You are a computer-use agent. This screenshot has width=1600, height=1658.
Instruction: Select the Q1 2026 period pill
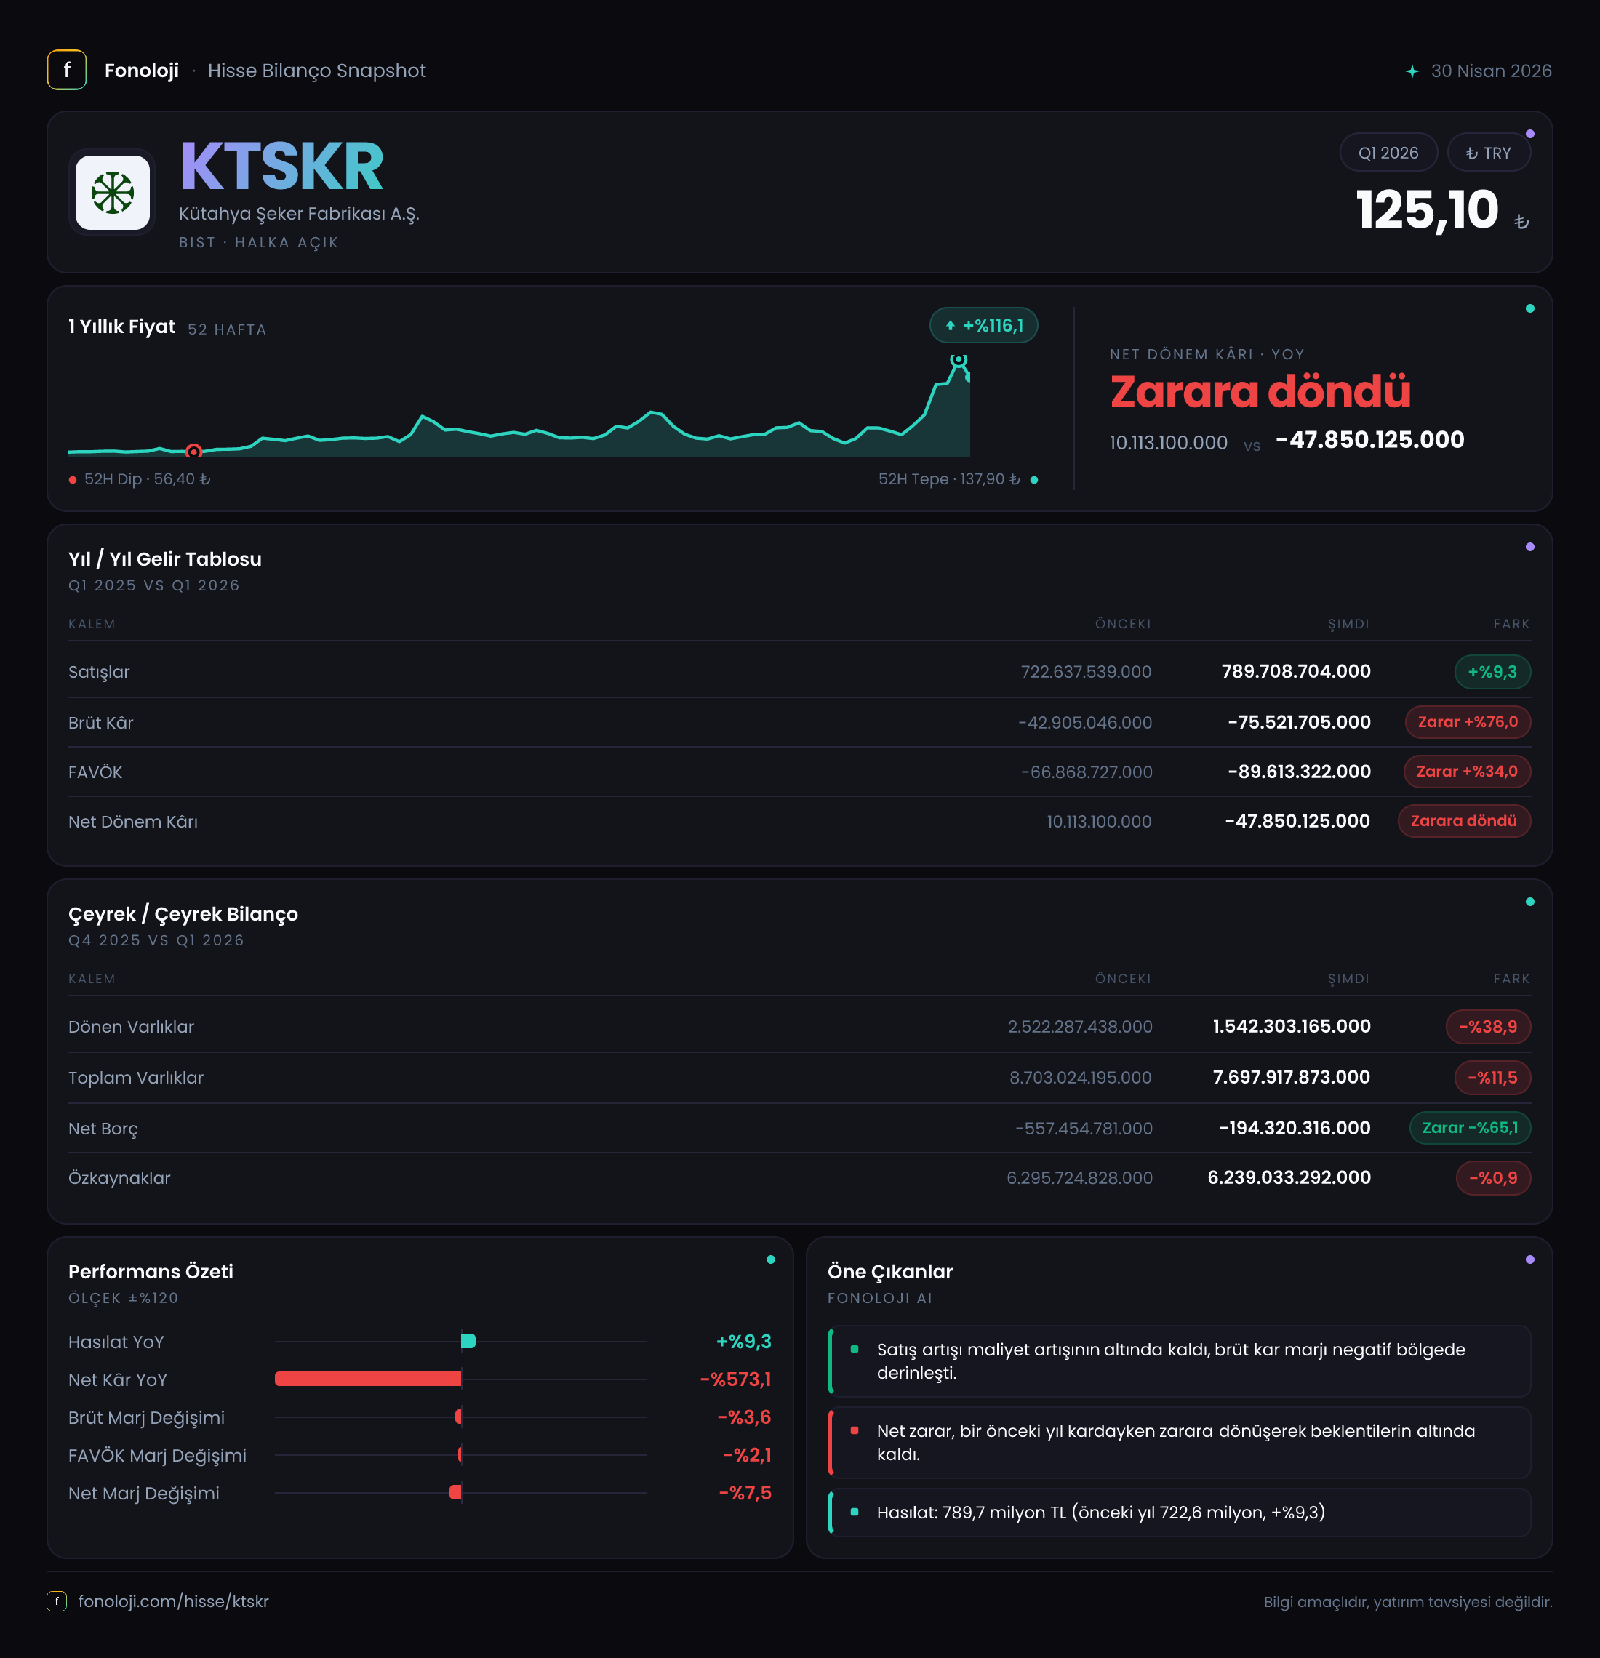(x=1388, y=153)
